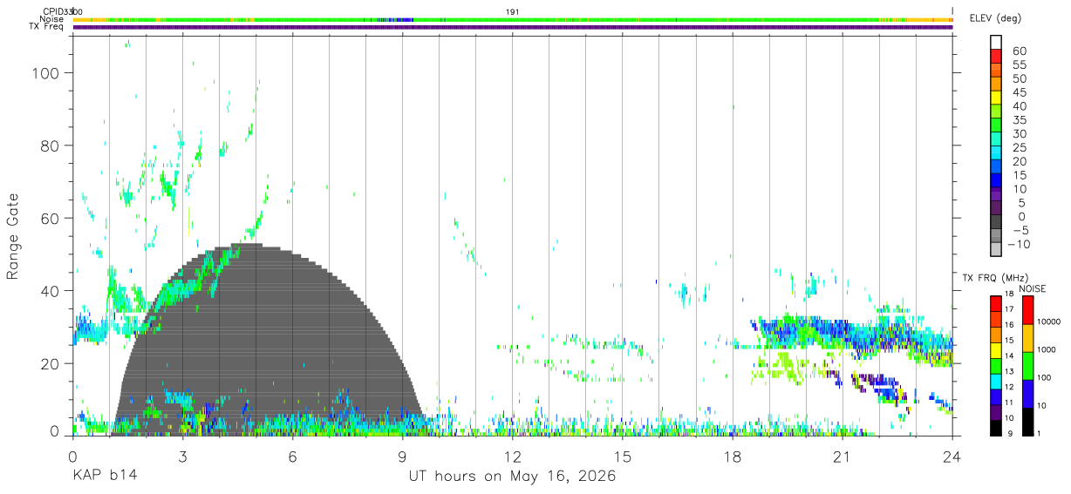Click the '40' tick on the Range Gate axis
This screenshot has width=1071, height=494.
coord(51,290)
